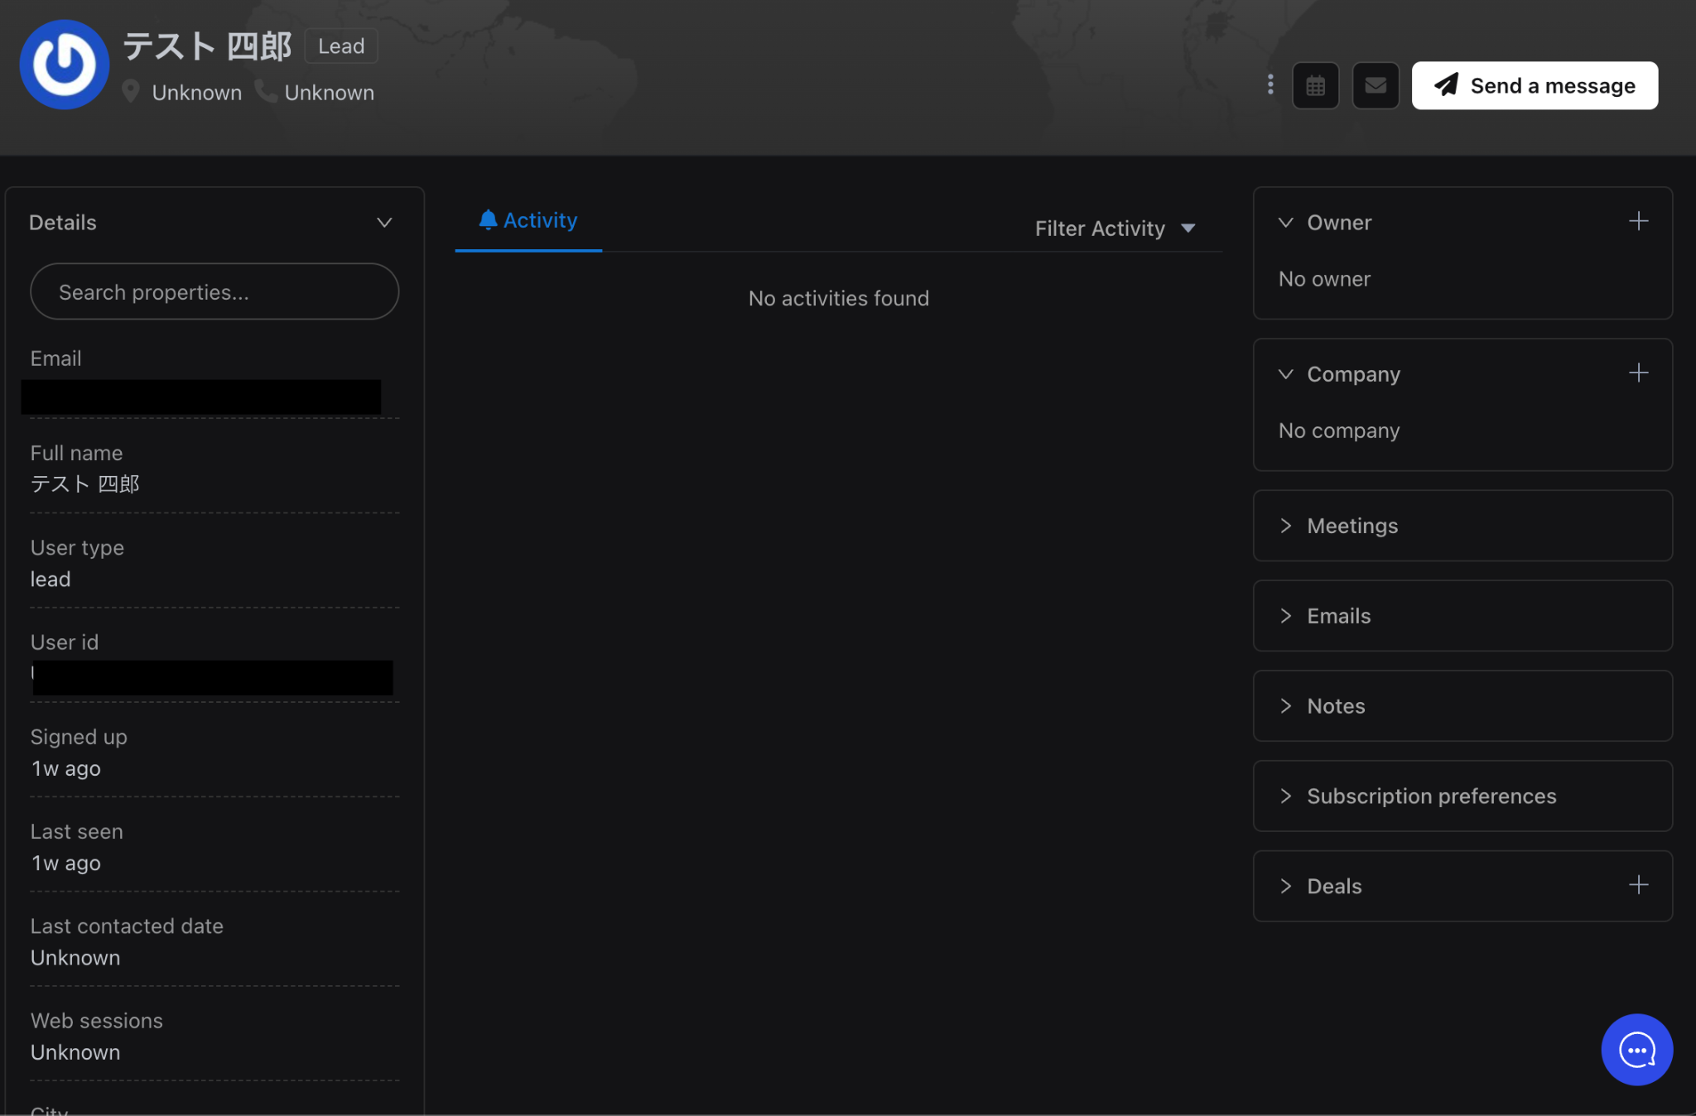Click the plus icon to add Company
Viewport: 1696px width, 1116px height.
pyautogui.click(x=1638, y=373)
